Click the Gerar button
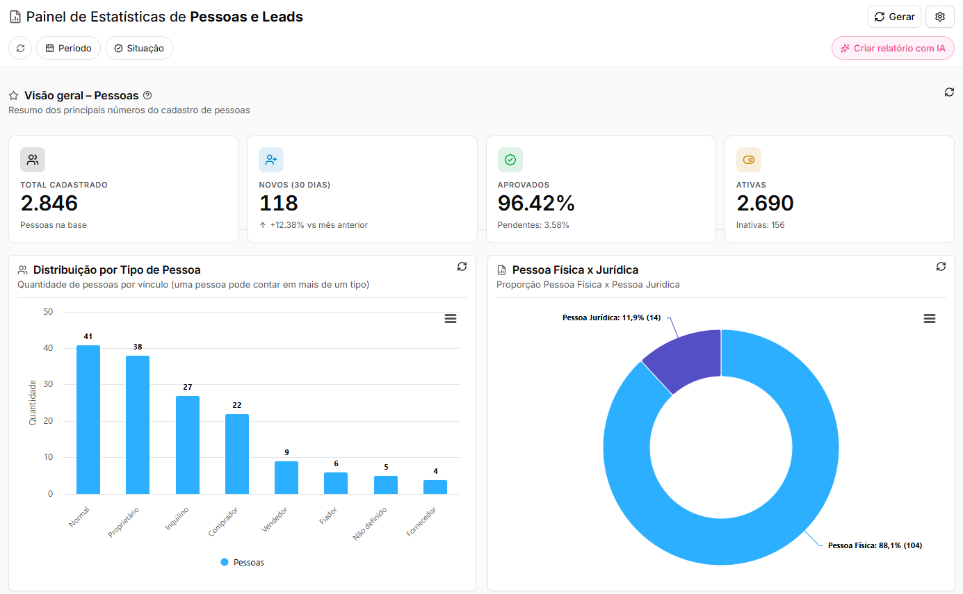The height and width of the screenshot is (594, 963). pyautogui.click(x=894, y=17)
